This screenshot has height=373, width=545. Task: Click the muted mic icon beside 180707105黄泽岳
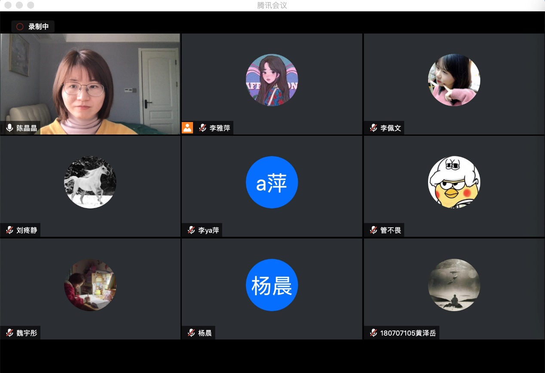click(x=374, y=333)
